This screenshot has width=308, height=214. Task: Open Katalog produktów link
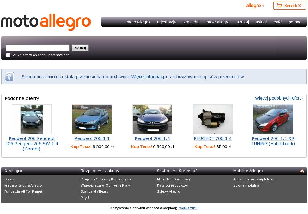(173, 185)
